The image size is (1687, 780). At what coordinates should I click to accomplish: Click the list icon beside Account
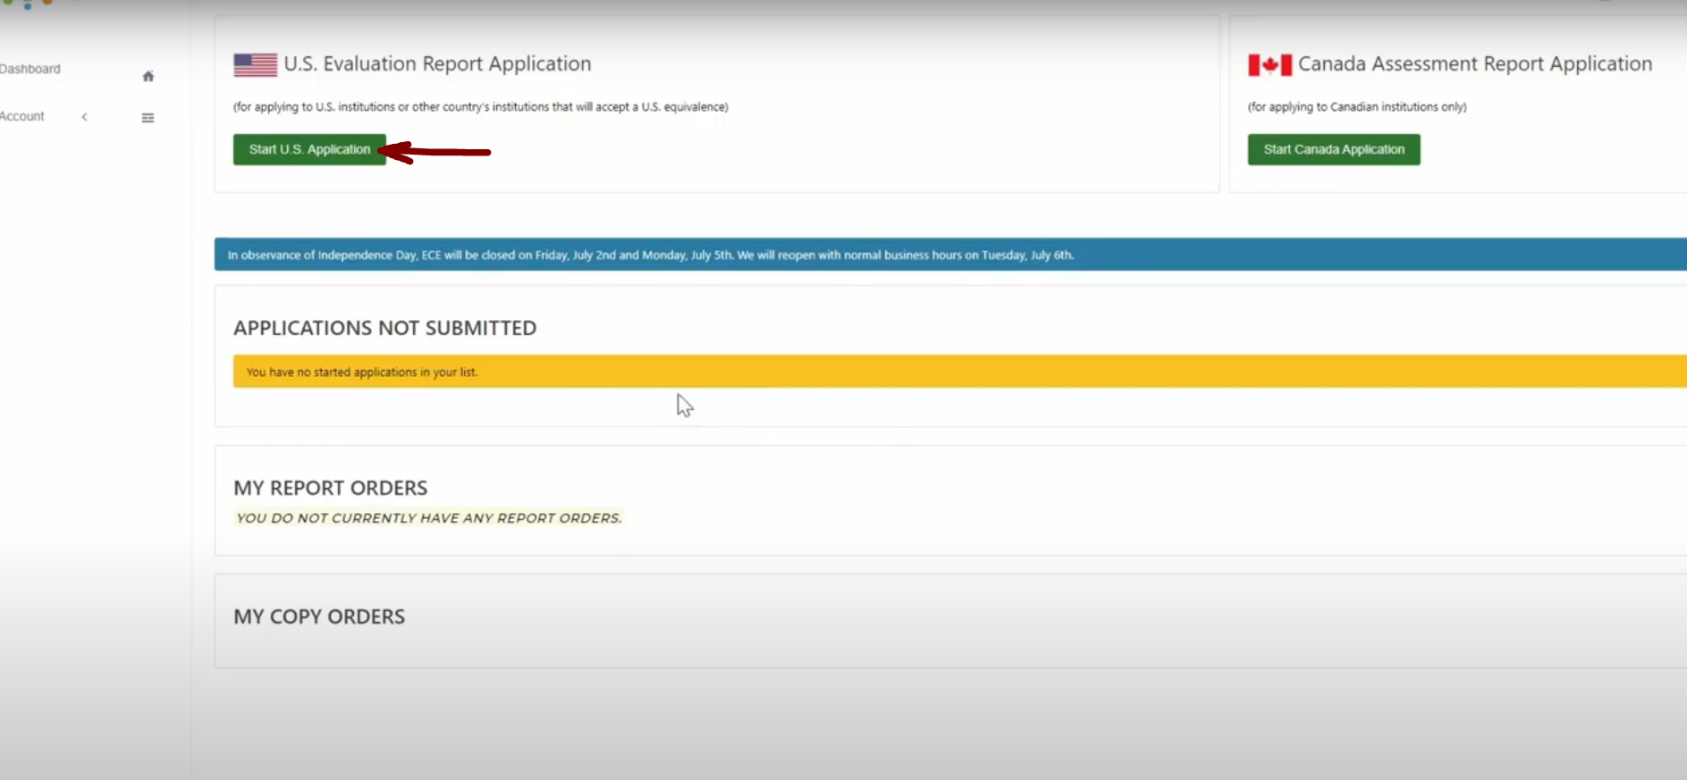(x=148, y=118)
